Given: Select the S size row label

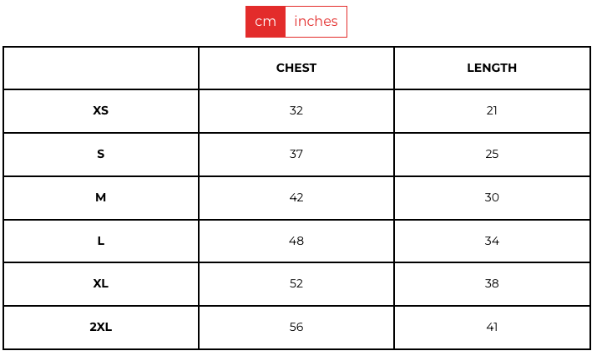Looking at the screenshot, I should pyautogui.click(x=101, y=154).
